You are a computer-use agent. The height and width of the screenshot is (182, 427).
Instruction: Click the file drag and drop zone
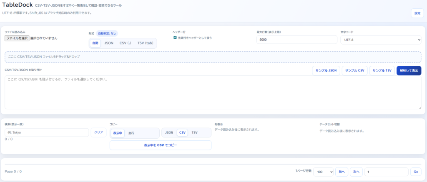213,56
